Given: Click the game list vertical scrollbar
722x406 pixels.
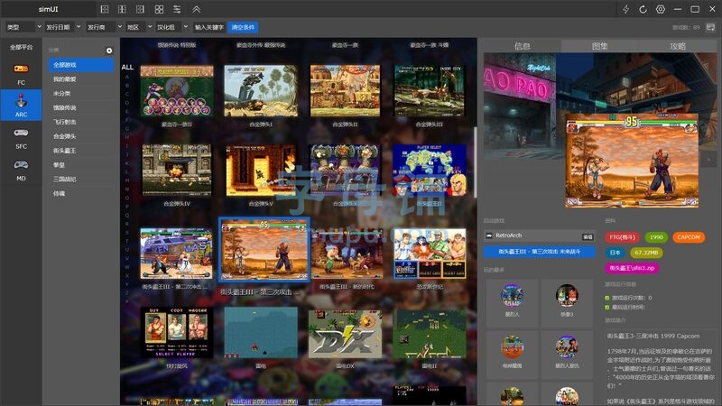Looking at the screenshot, I should (475, 162).
